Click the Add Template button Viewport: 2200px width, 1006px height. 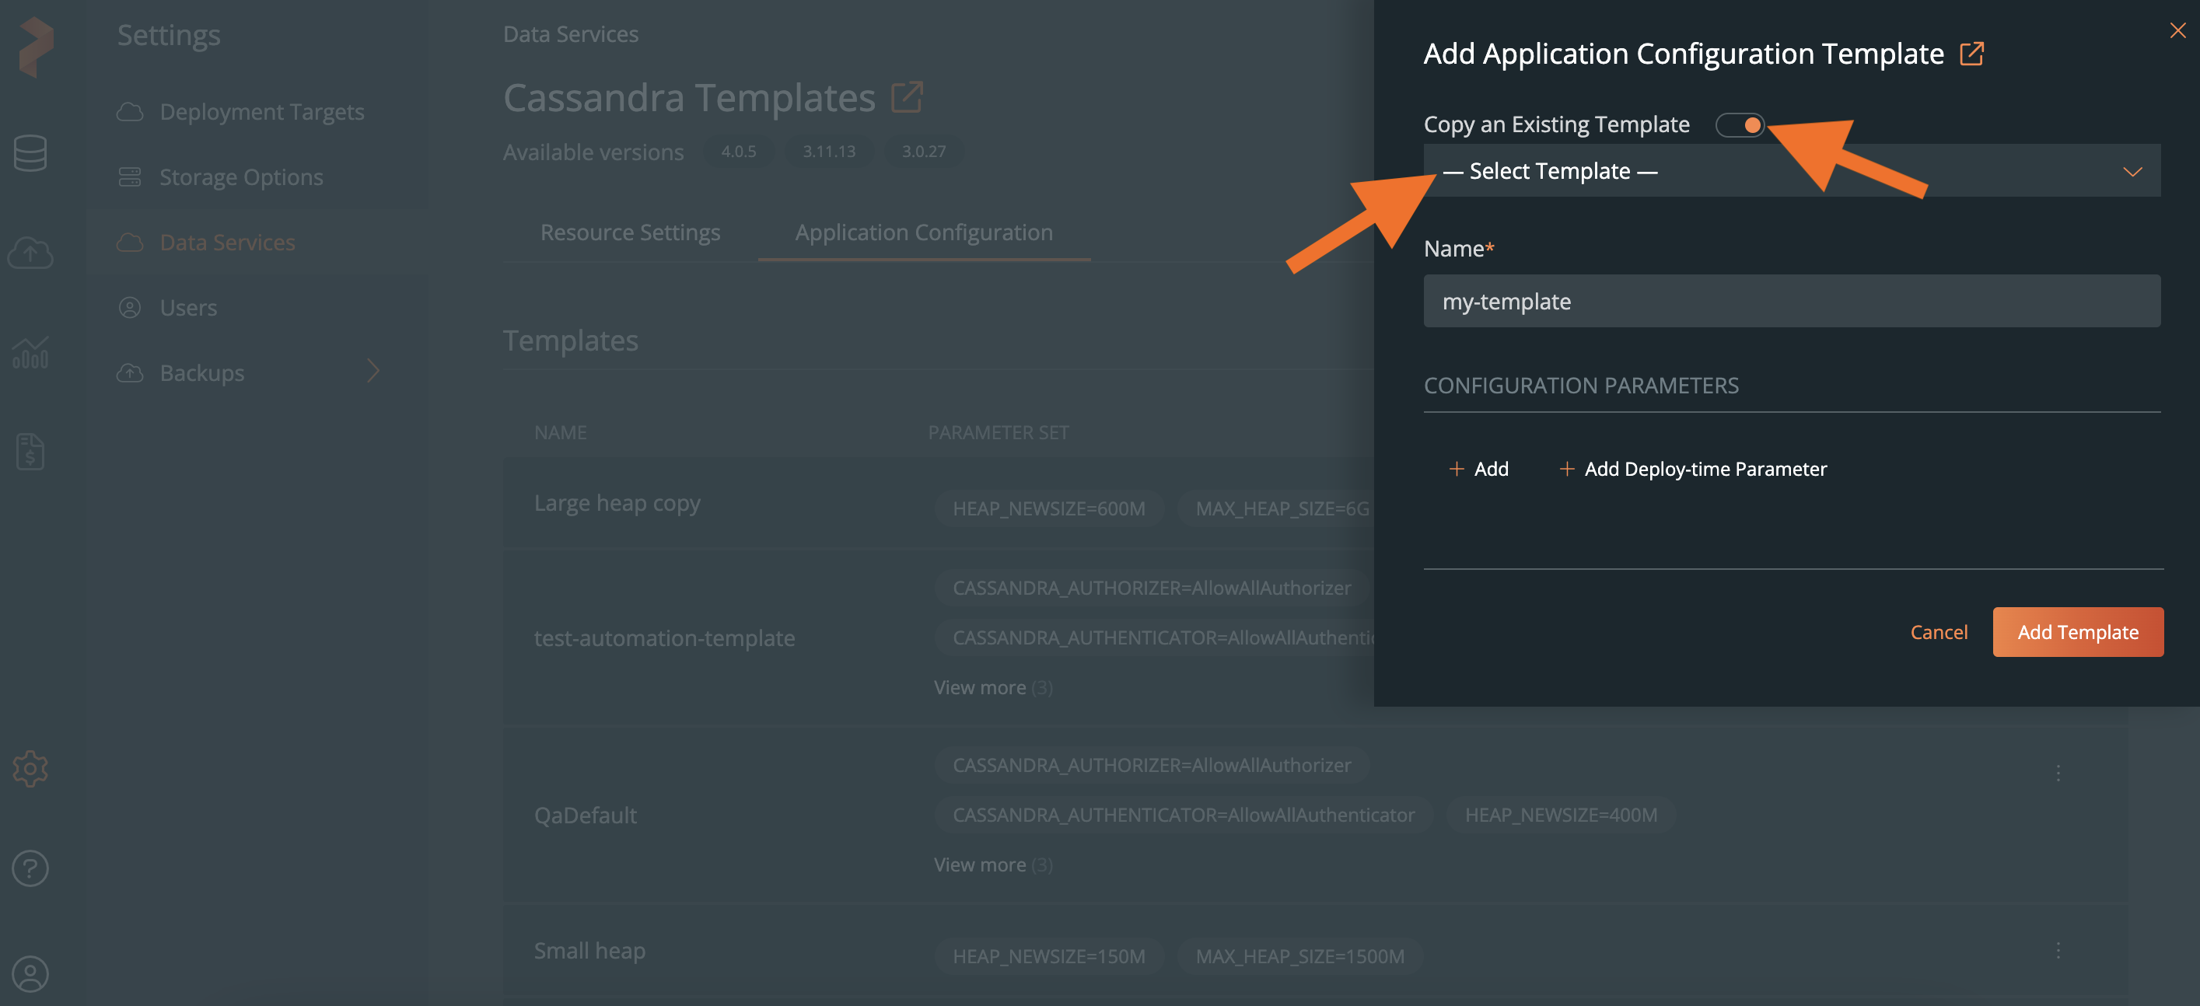coord(2078,632)
